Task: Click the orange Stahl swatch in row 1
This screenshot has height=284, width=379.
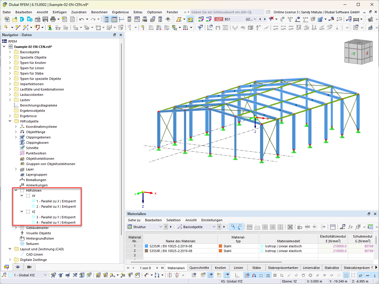Action: (220, 246)
